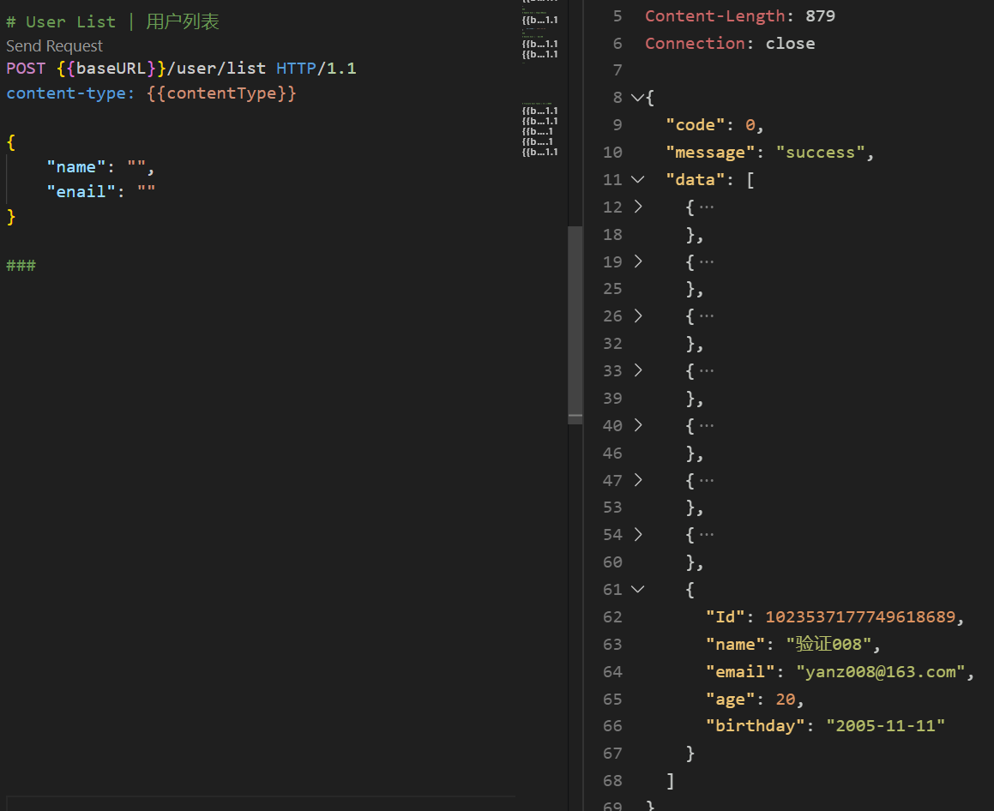
Task: Expand the folded object at line 19
Action: point(637,261)
